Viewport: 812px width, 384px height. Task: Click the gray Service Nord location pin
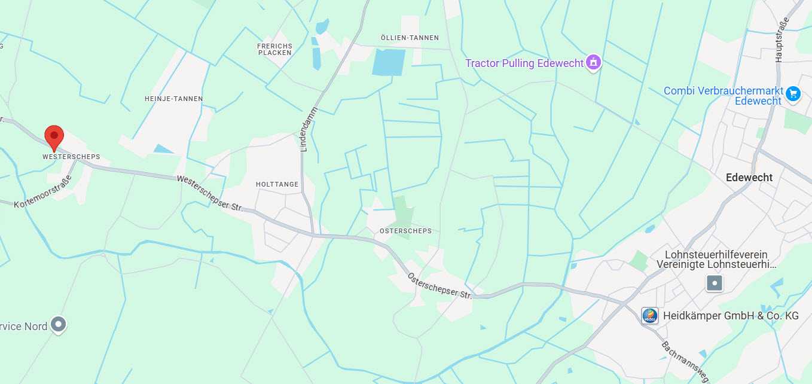coord(58,325)
